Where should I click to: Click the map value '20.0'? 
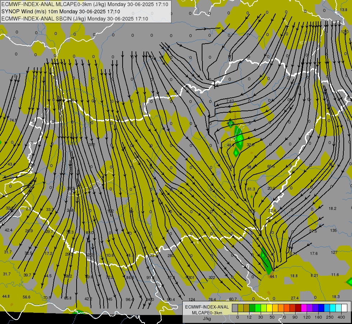pyautogui.click(x=271, y=188)
